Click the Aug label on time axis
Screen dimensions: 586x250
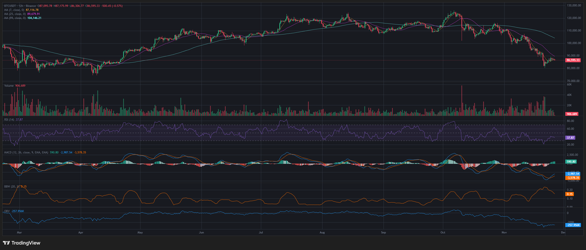322,233
